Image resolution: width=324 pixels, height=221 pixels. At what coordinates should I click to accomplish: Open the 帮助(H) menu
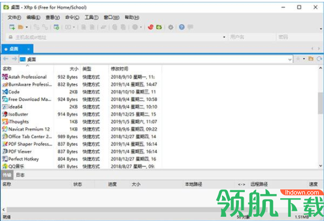click(132, 17)
